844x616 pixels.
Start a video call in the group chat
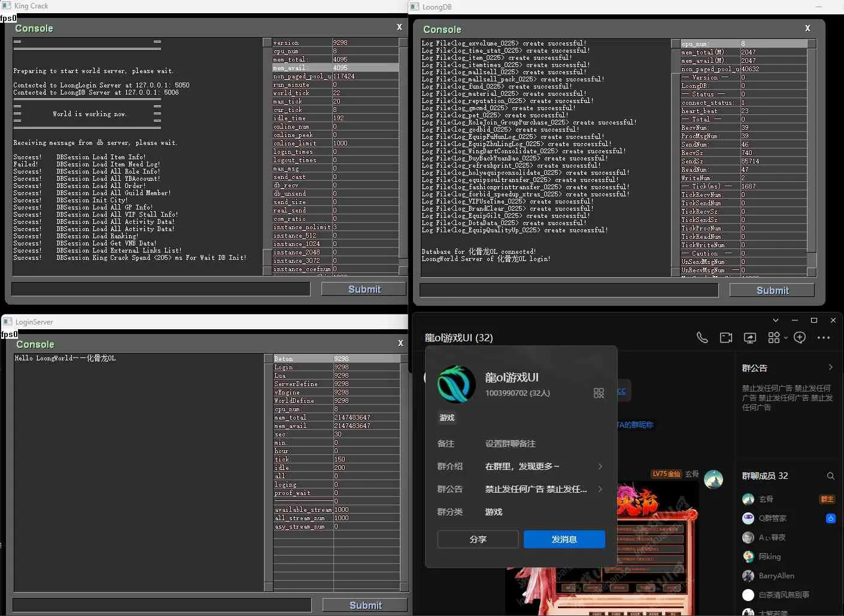coord(726,338)
